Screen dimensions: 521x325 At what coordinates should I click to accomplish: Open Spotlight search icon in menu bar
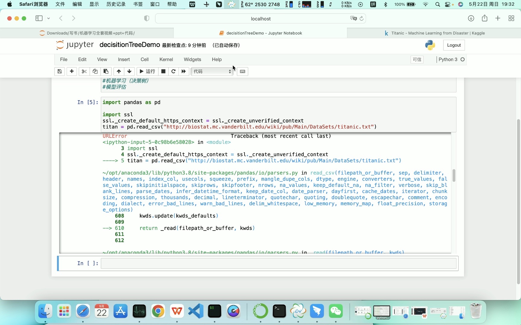point(437,4)
